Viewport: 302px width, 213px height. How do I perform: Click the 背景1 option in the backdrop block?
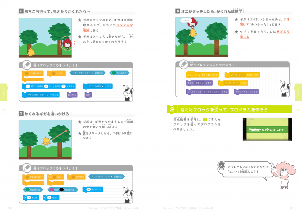click(199, 83)
